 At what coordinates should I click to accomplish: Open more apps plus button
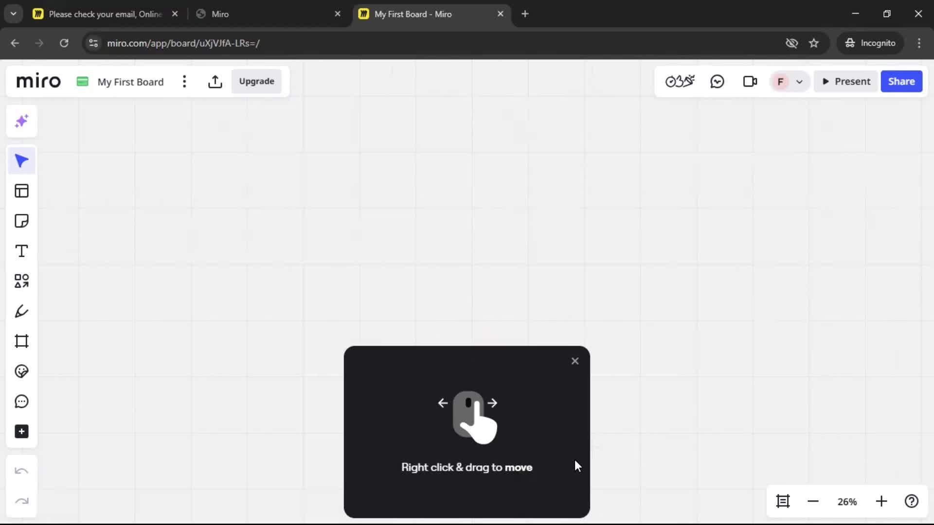coord(21,432)
